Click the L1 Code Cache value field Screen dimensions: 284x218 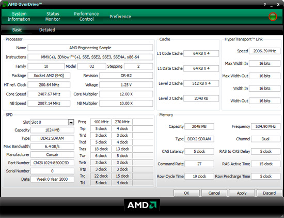[x=201, y=53]
